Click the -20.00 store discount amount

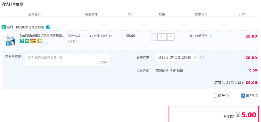(250, 58)
